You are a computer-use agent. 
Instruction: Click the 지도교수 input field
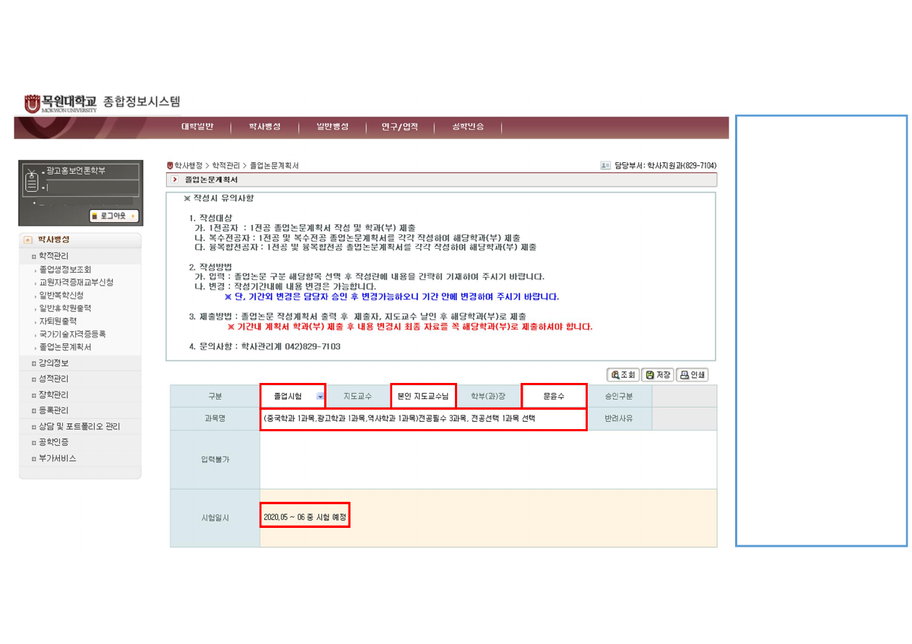coord(423,396)
